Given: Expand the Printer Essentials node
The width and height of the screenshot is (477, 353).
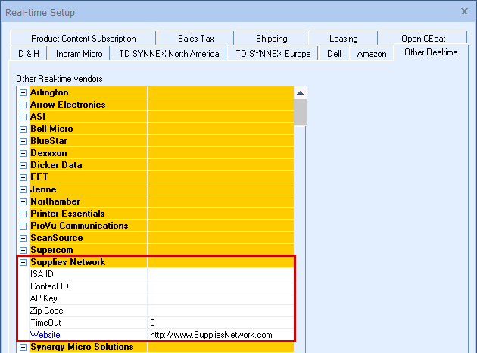Looking at the screenshot, I should (x=23, y=214).
